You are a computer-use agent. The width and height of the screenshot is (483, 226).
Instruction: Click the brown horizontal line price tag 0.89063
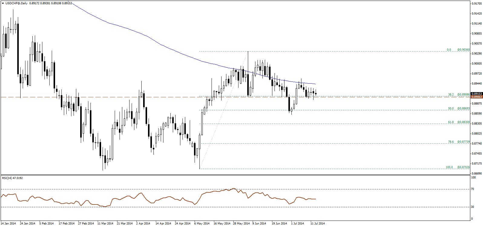pyautogui.click(x=477, y=97)
